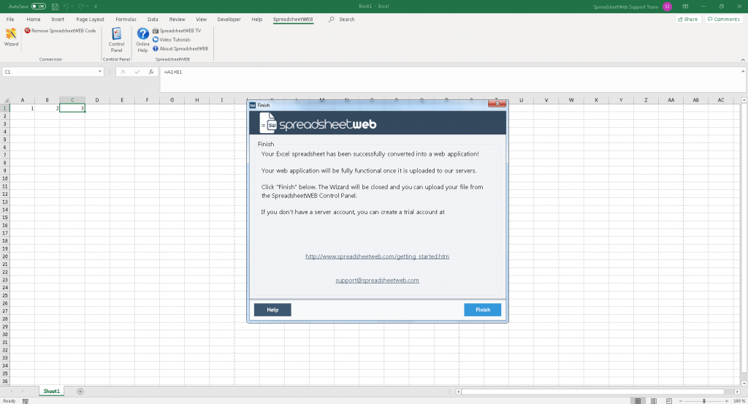Image resolution: width=748 pixels, height=404 pixels.
Task: Click the support@spreadsheetweb.com email link
Action: pos(377,280)
